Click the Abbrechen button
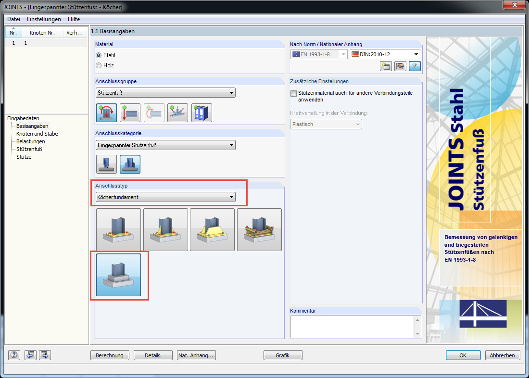This screenshot has width=529, height=378. click(x=503, y=355)
